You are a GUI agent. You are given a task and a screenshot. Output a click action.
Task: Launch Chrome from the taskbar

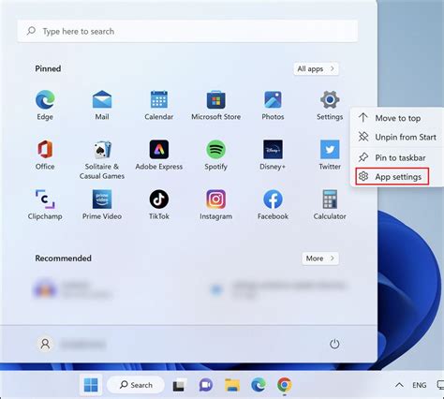coord(285,385)
